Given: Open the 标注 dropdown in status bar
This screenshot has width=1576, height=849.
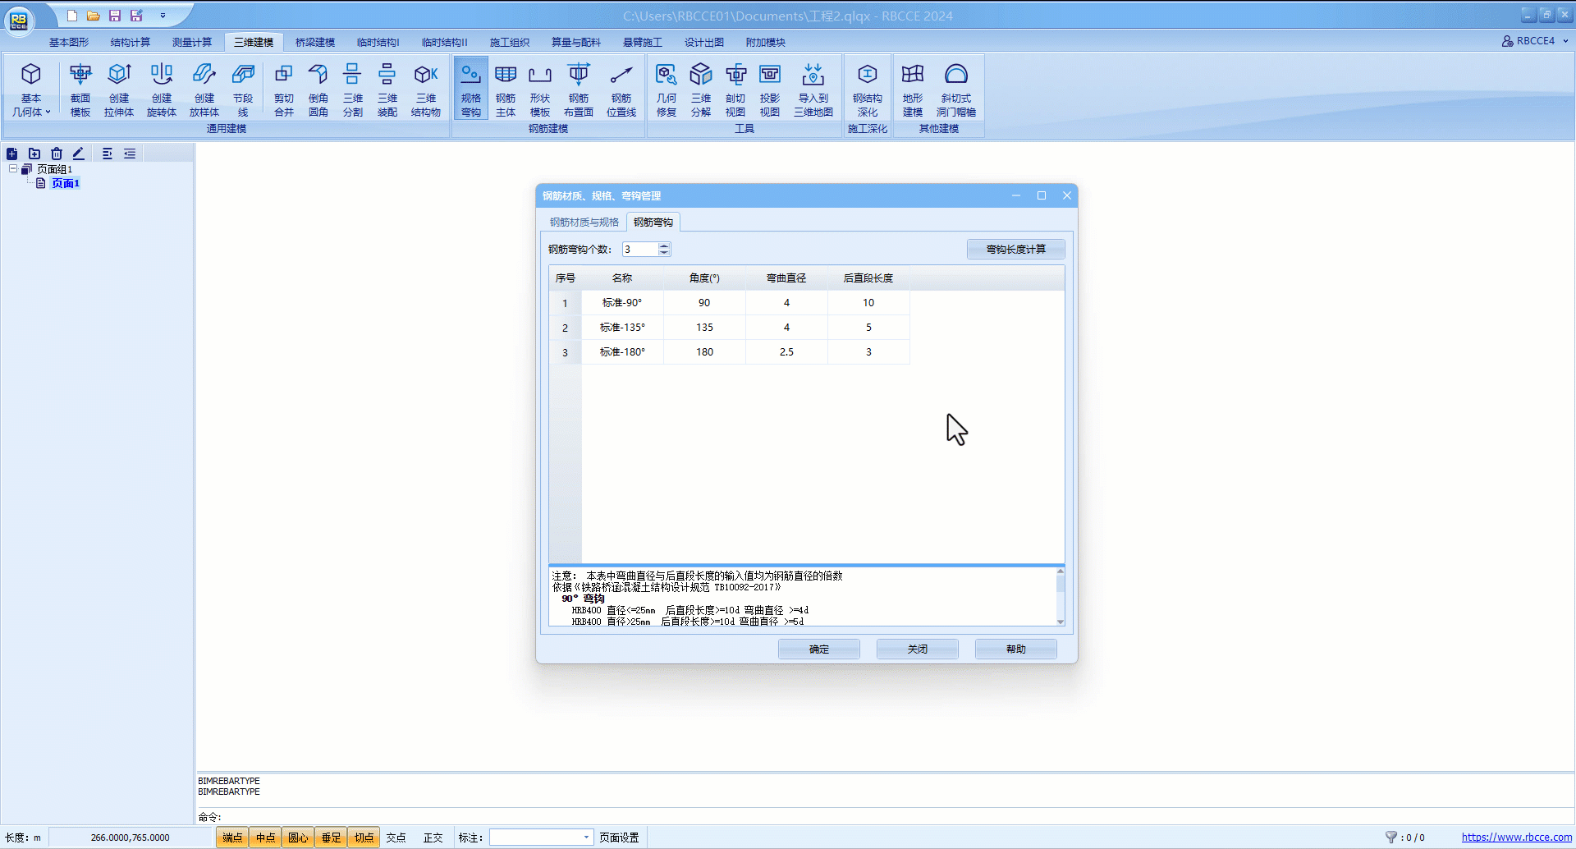Looking at the screenshot, I should point(586,838).
